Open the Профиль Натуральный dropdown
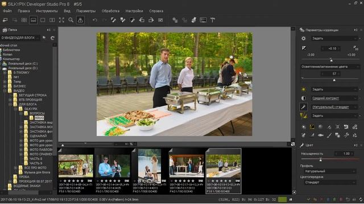364x204 pixels. click(x=330, y=171)
